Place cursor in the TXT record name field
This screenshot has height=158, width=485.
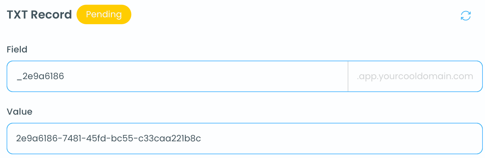176,76
